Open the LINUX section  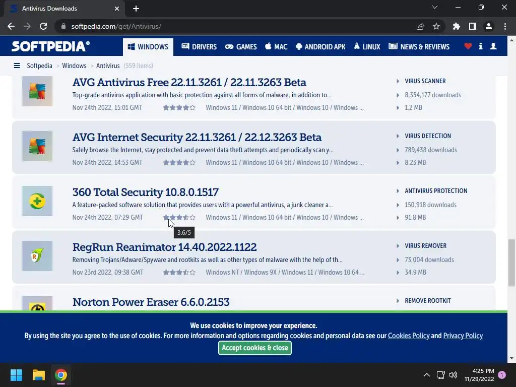(367, 47)
